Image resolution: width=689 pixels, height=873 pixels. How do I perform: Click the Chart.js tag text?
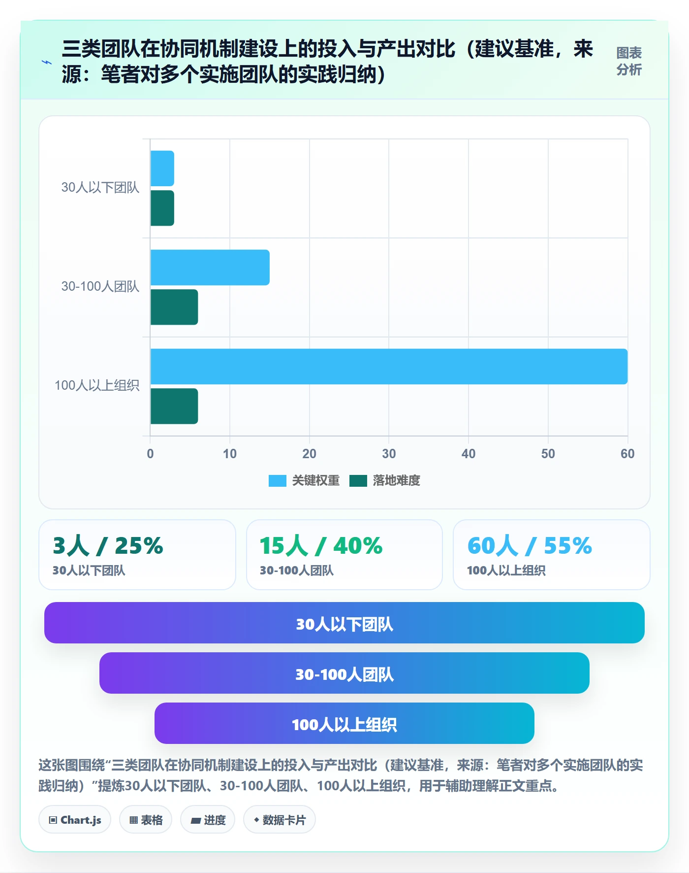tap(81, 820)
